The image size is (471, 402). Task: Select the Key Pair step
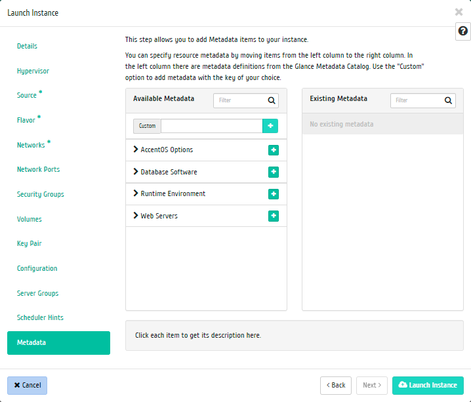click(x=30, y=243)
